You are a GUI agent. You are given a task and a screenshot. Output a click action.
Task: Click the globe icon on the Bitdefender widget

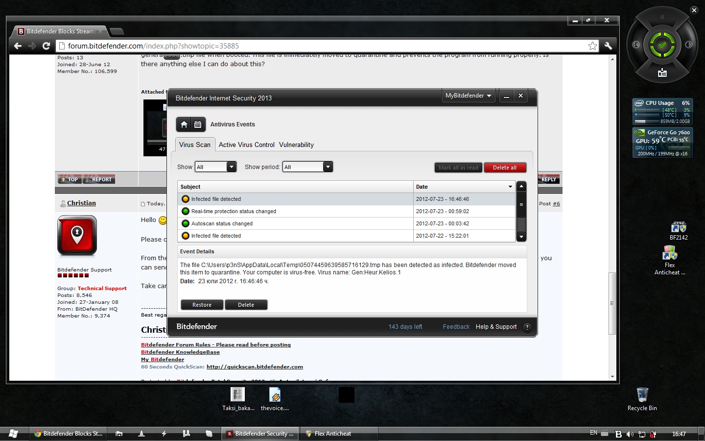pos(636,45)
